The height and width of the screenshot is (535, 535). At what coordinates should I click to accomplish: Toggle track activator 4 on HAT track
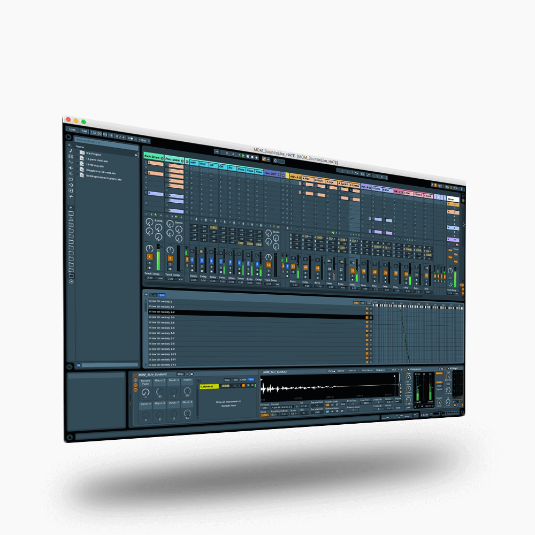coord(192,260)
